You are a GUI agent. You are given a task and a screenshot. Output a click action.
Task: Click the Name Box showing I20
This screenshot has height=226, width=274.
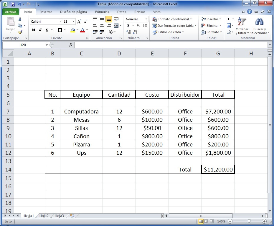point(24,45)
